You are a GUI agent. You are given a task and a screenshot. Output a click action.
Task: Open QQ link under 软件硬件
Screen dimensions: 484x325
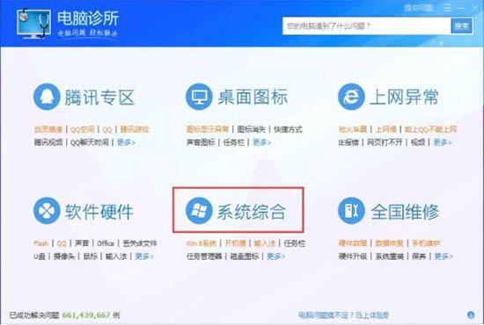click(x=62, y=243)
